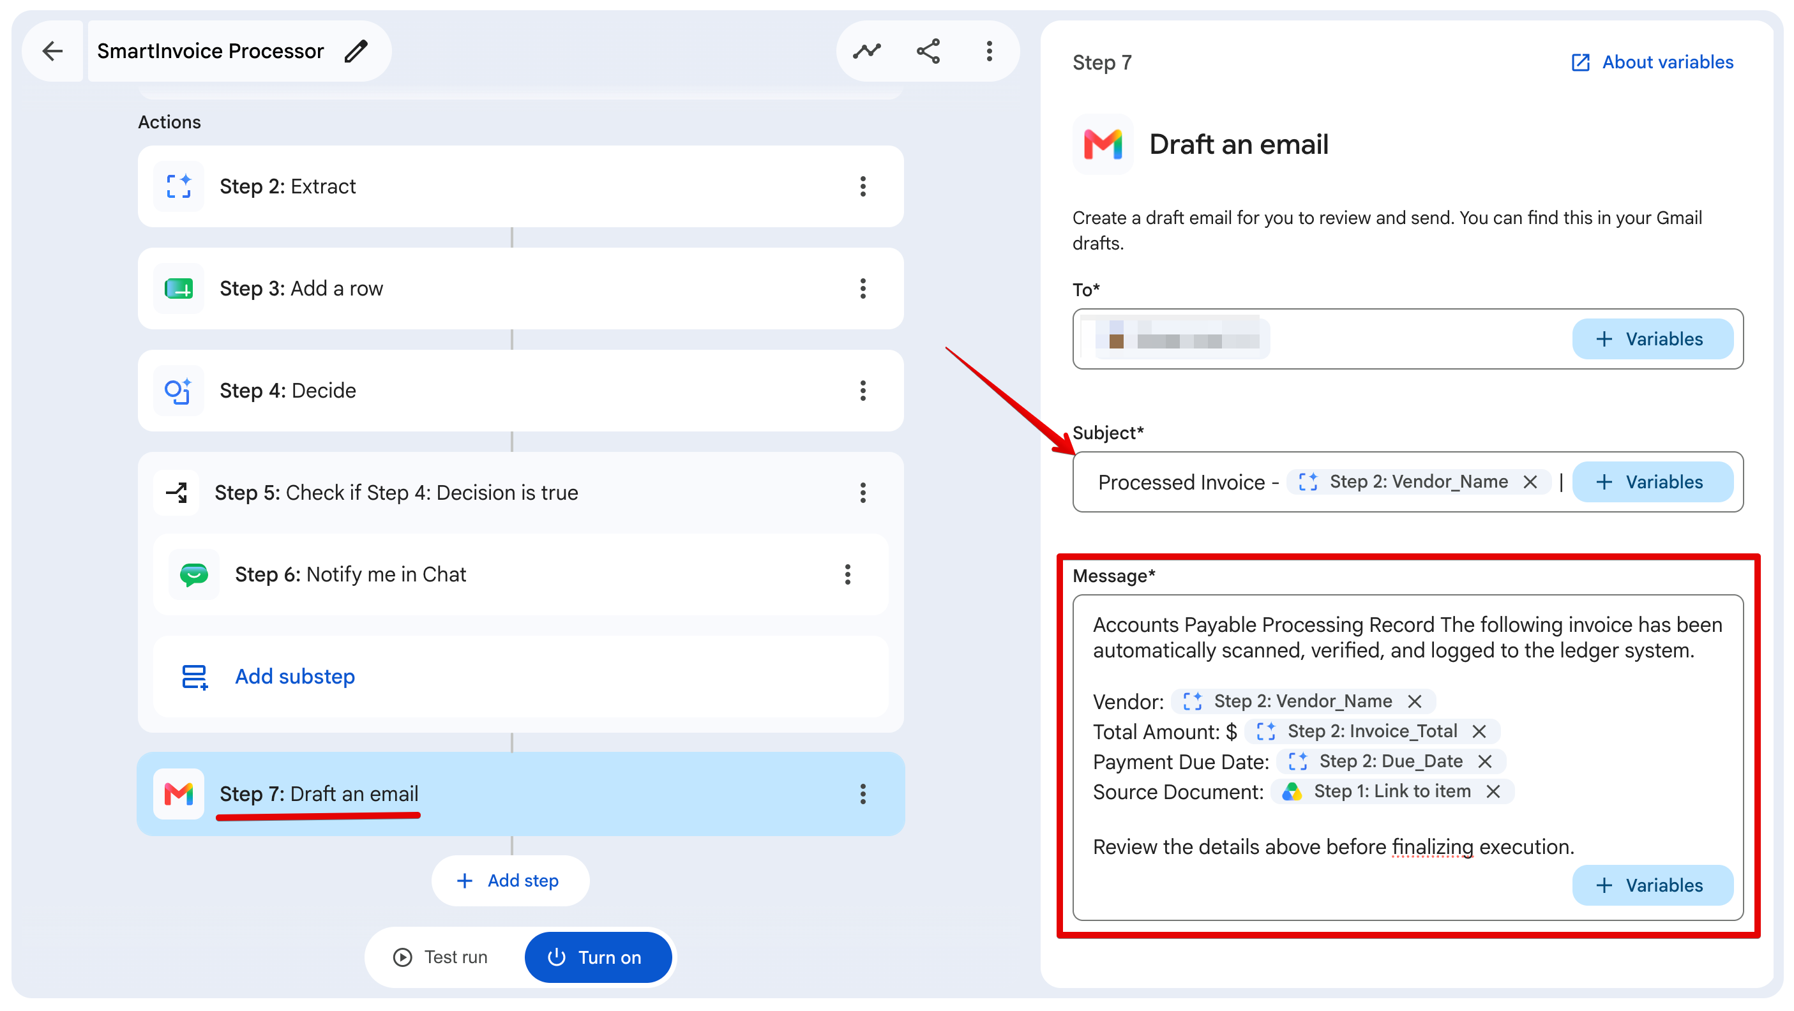Click the back arrow icon
This screenshot has height=1011, width=1794.
point(52,51)
